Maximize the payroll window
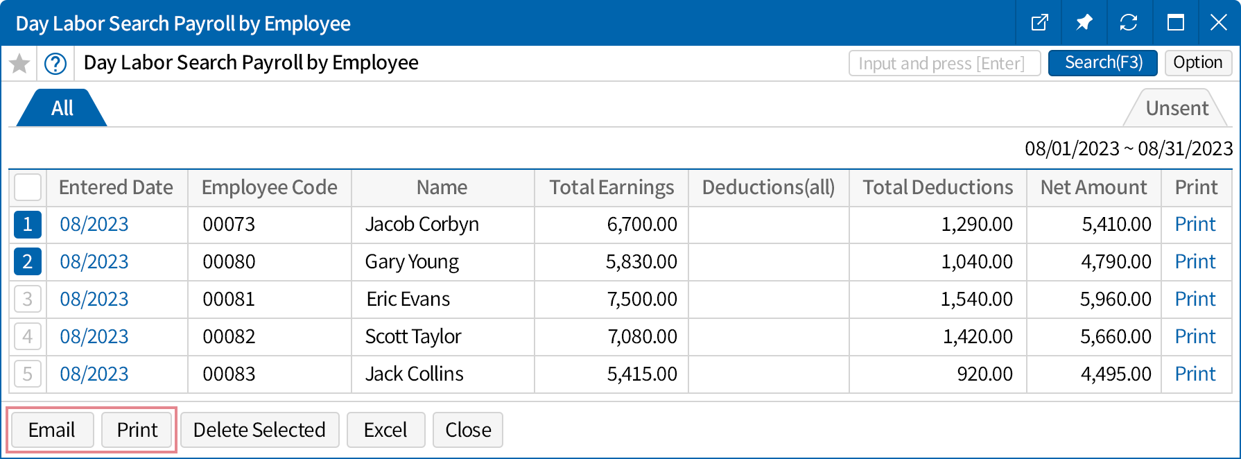The image size is (1241, 459). tap(1176, 23)
